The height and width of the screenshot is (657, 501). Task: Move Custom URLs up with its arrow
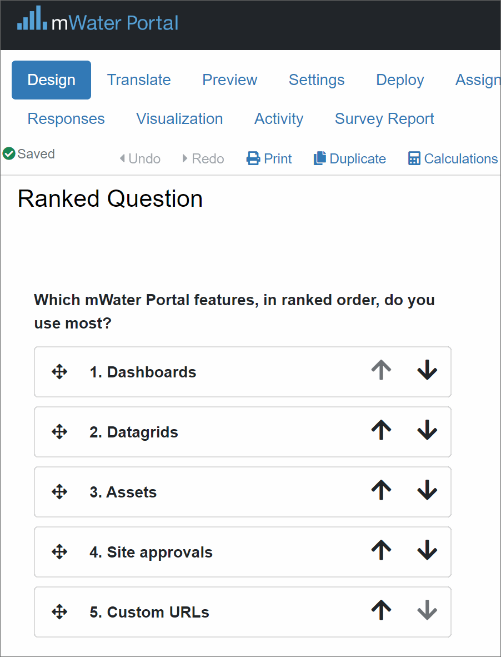click(x=381, y=611)
